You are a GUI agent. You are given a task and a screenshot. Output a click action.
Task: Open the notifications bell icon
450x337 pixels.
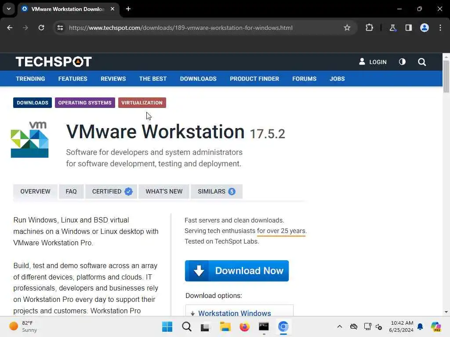coord(420,326)
